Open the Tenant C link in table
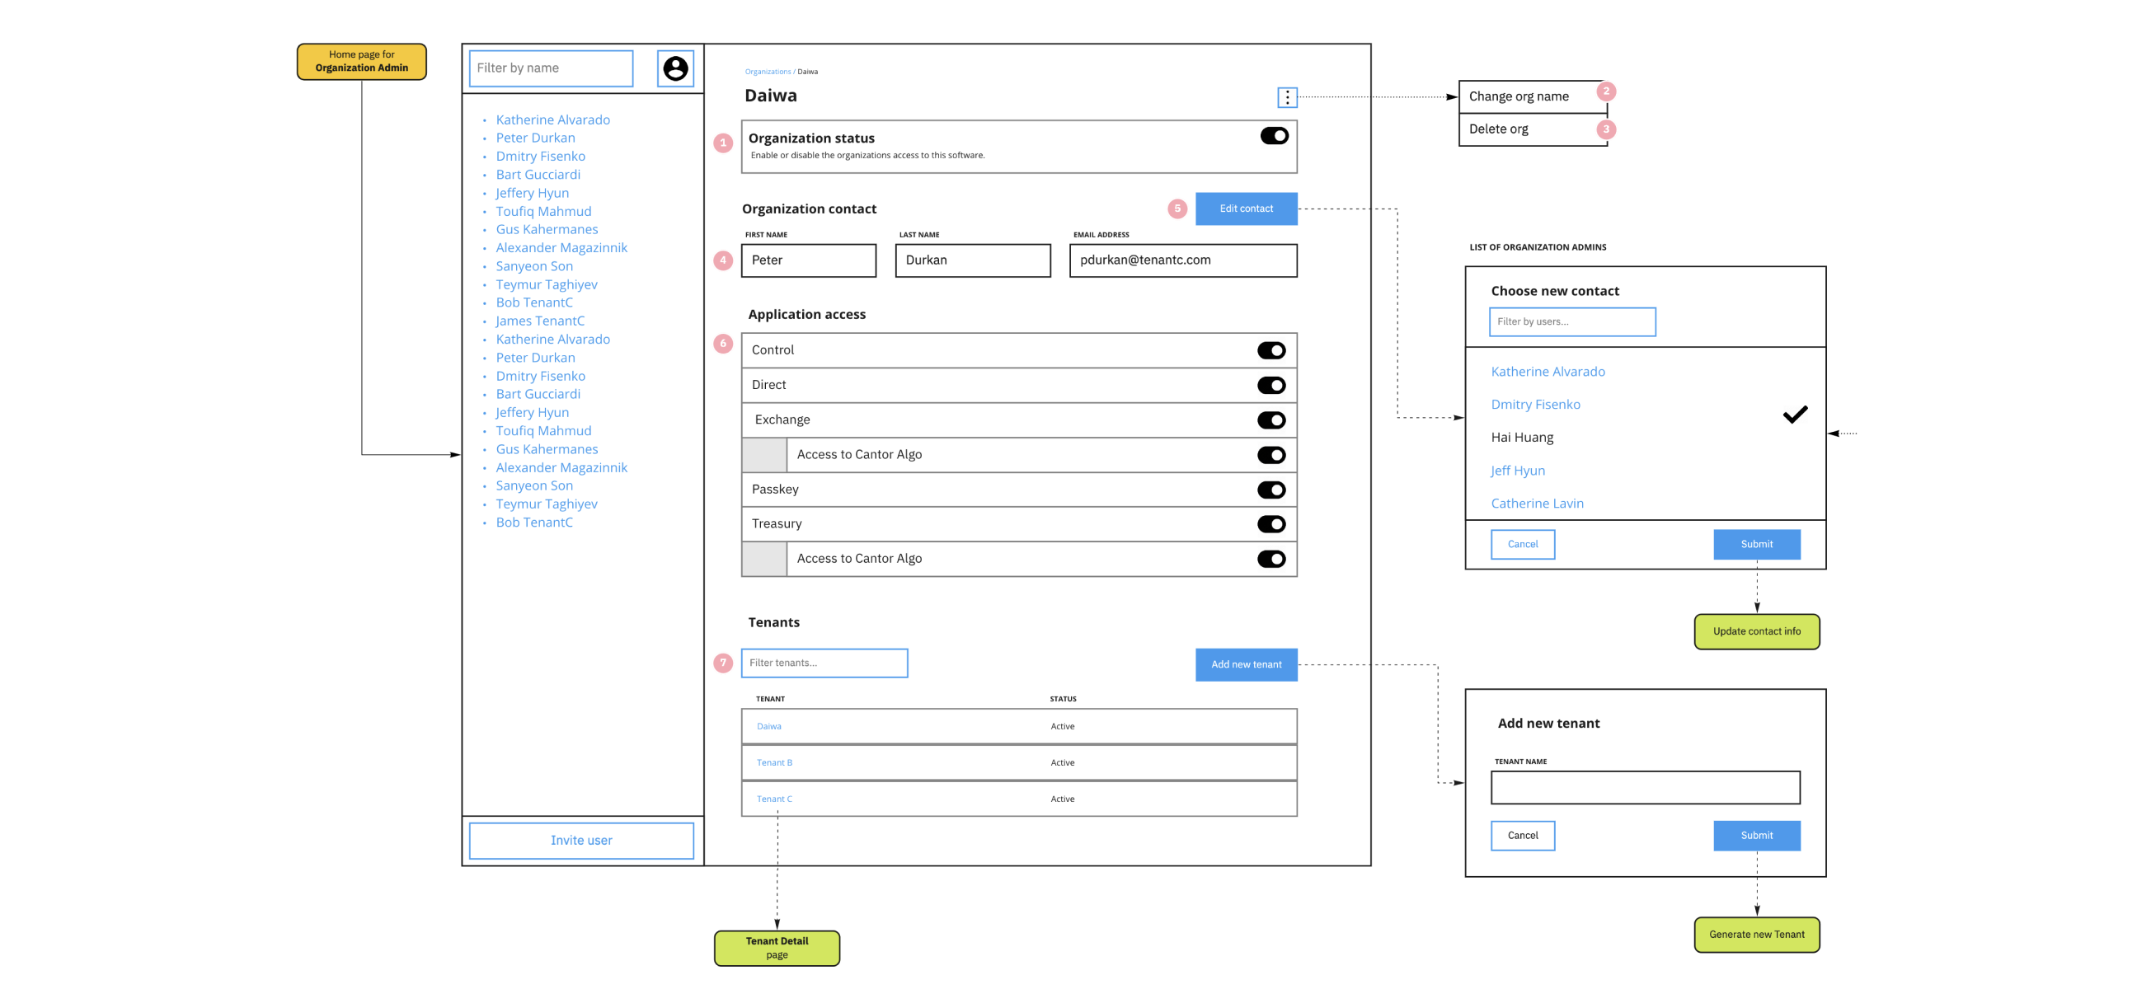 pyautogui.click(x=774, y=799)
